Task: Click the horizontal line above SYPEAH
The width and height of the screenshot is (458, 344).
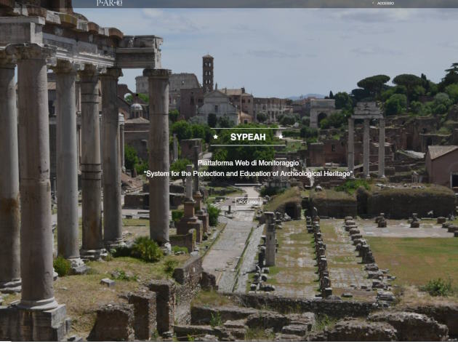Action: [248, 128]
